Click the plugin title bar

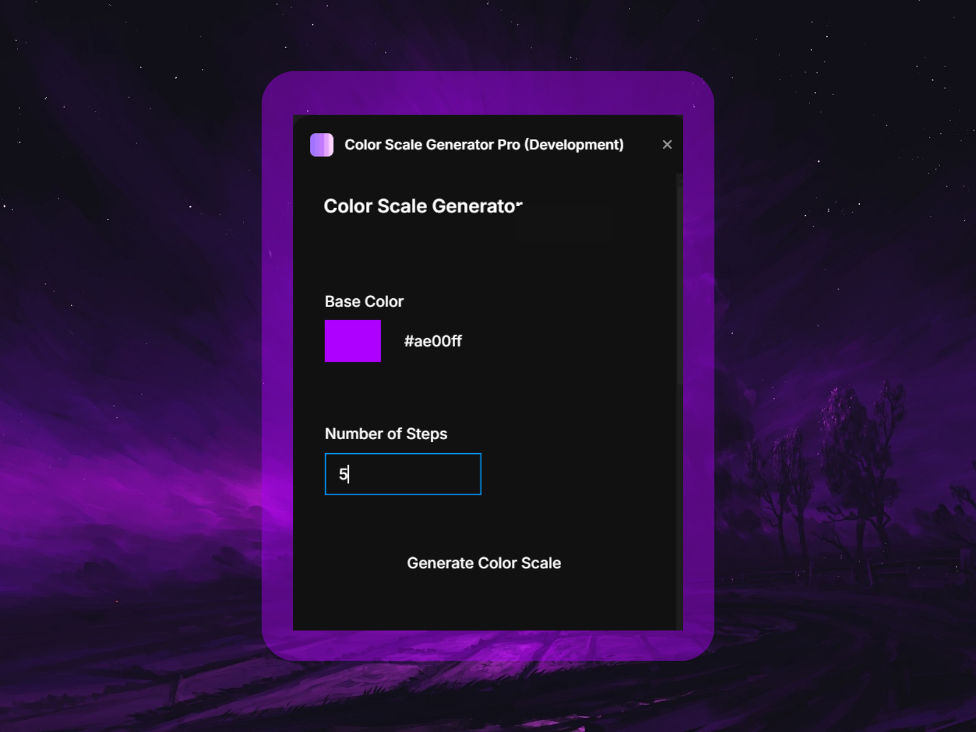coord(485,145)
